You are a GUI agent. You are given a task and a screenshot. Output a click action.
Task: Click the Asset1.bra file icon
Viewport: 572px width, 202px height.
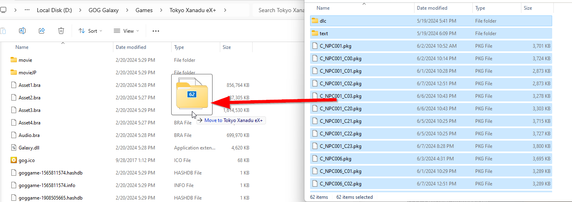coord(14,85)
